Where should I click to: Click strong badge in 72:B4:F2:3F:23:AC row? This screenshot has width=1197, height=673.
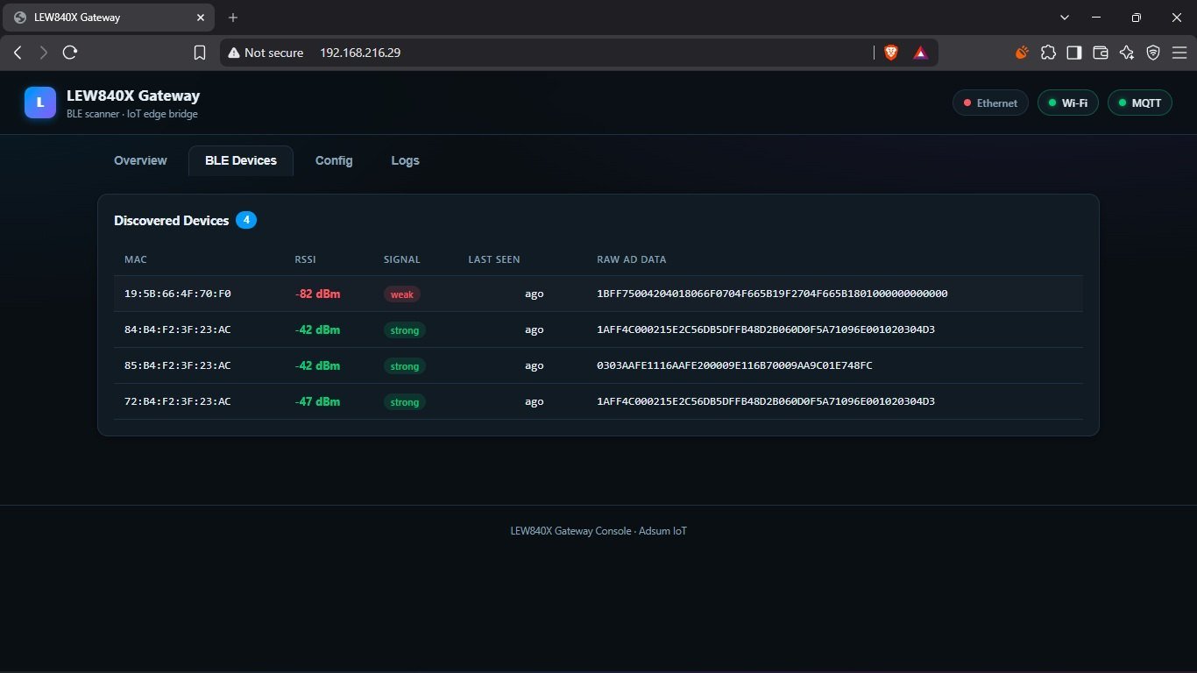click(405, 402)
